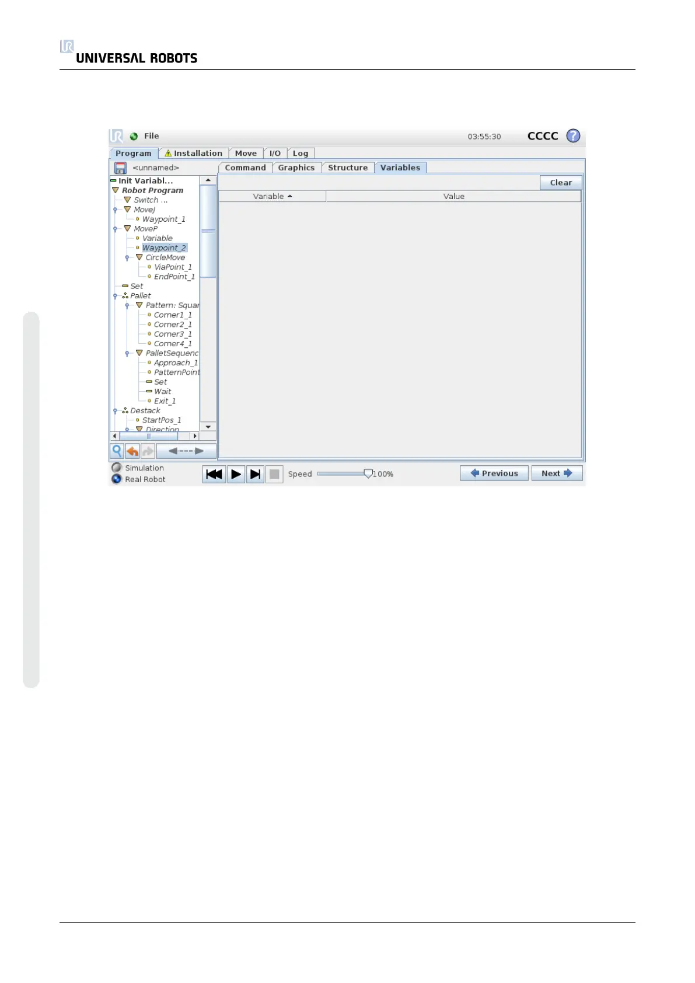
Task: Toggle the Destack tree handle
Action: (116, 411)
